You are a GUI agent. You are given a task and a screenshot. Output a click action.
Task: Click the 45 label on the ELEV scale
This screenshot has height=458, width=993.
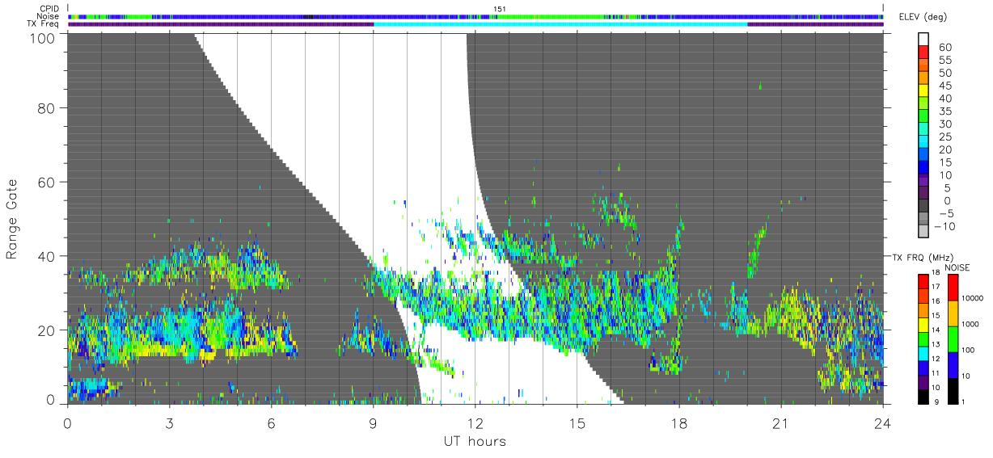point(946,86)
